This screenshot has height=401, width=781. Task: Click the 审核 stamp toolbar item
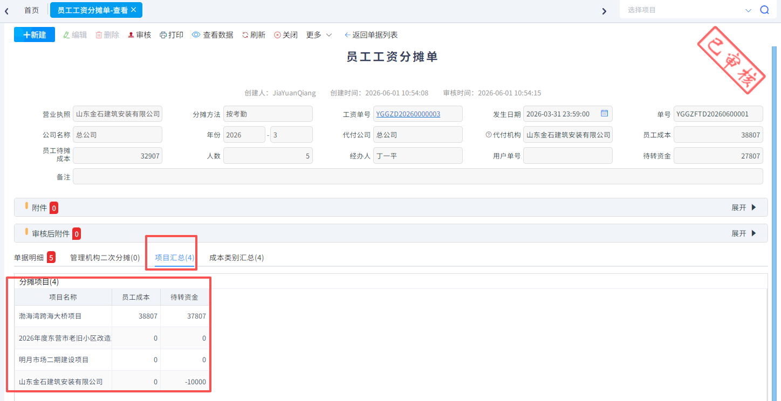coord(139,35)
